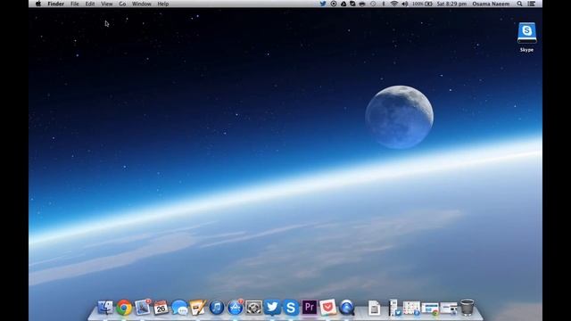The height and width of the screenshot is (321, 571).
Task: Open the Help menu
Action: pyautogui.click(x=162, y=4)
